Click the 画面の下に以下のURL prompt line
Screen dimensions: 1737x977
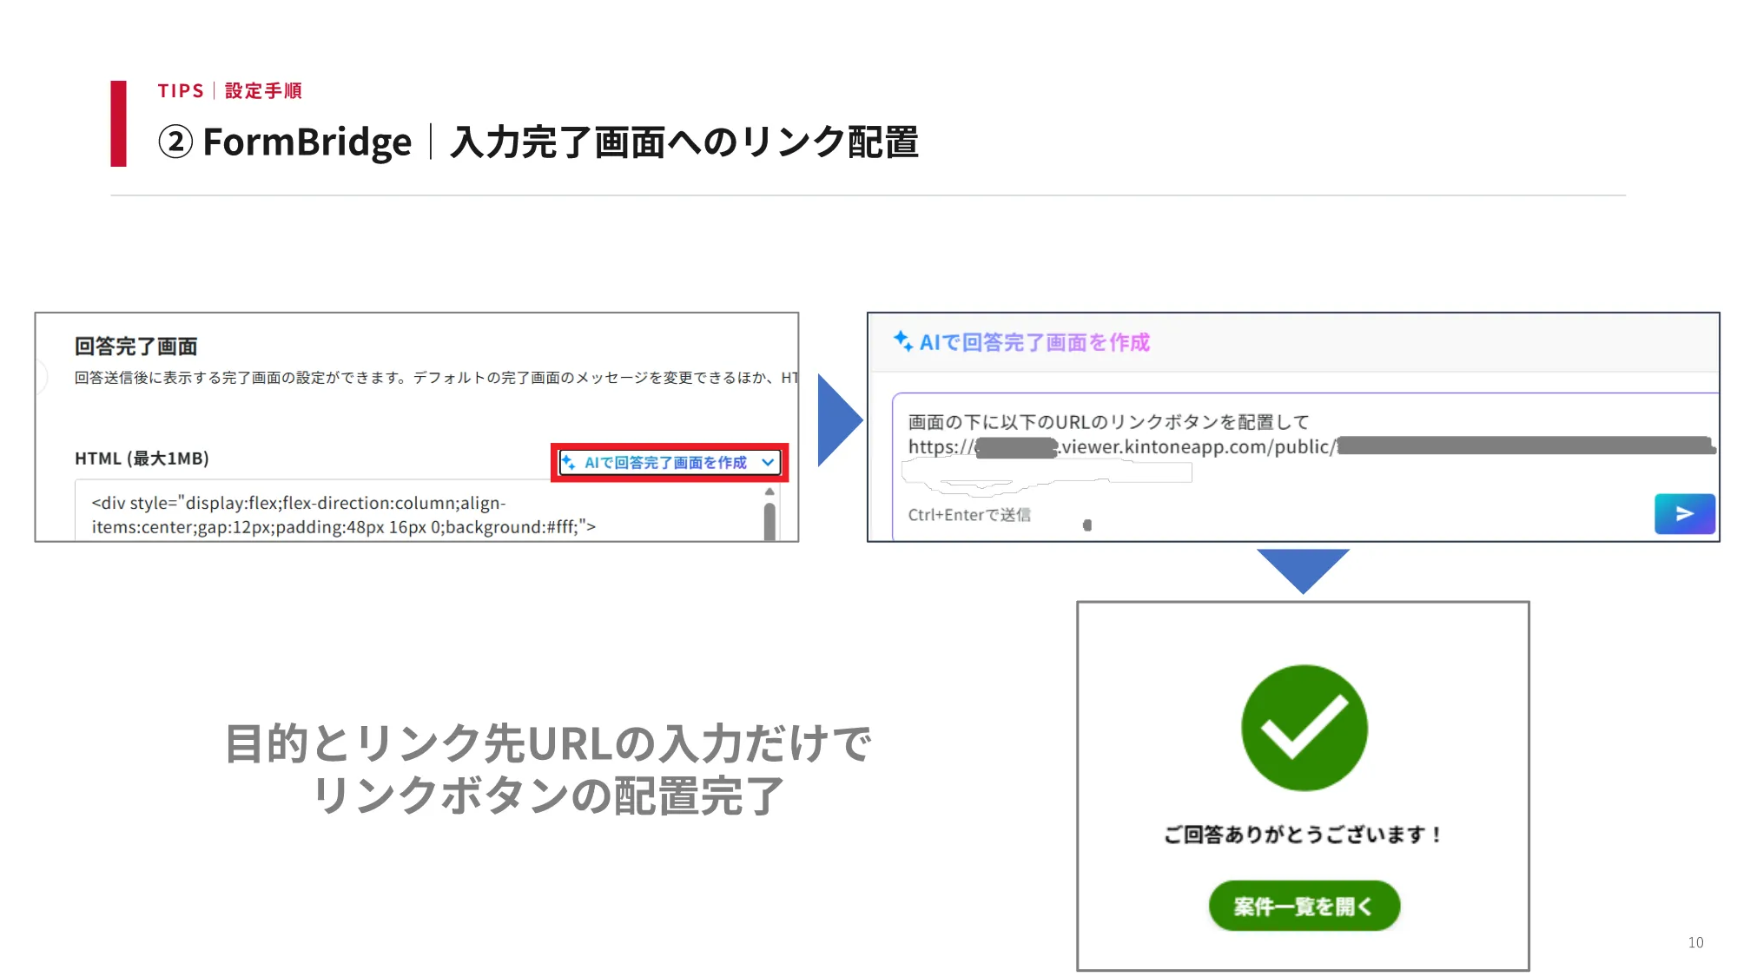1108,422
